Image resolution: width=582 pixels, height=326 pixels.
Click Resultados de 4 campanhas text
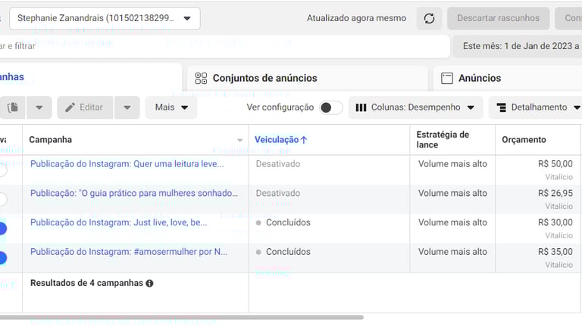tap(86, 283)
